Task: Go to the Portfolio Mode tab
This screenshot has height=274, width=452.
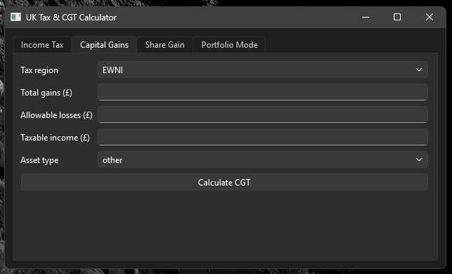Action: [230, 45]
